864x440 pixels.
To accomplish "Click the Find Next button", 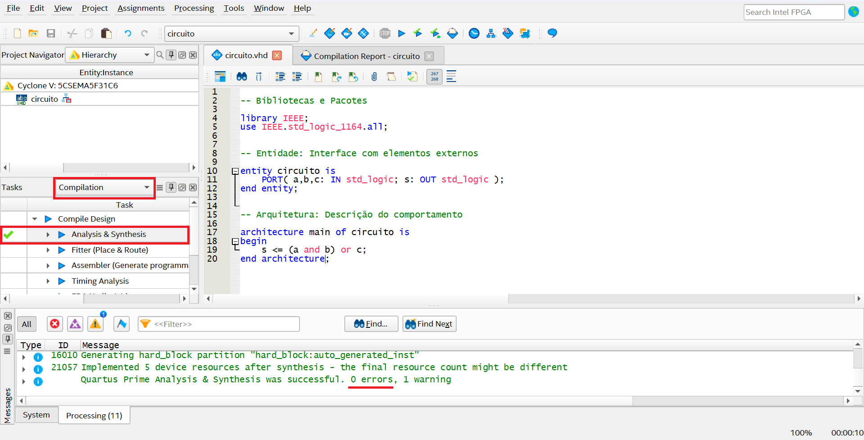I will tap(429, 324).
